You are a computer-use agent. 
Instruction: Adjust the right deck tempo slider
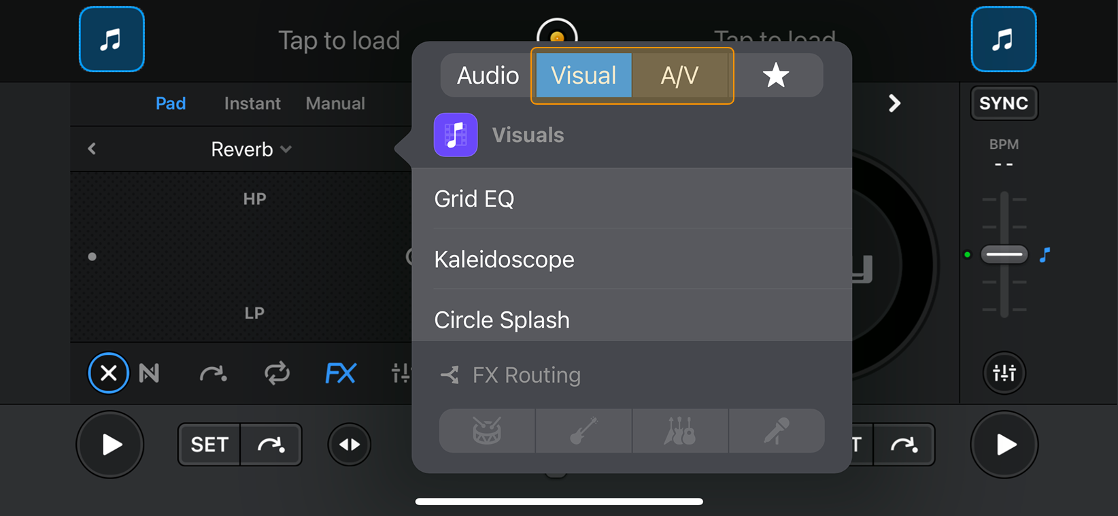coord(1004,254)
